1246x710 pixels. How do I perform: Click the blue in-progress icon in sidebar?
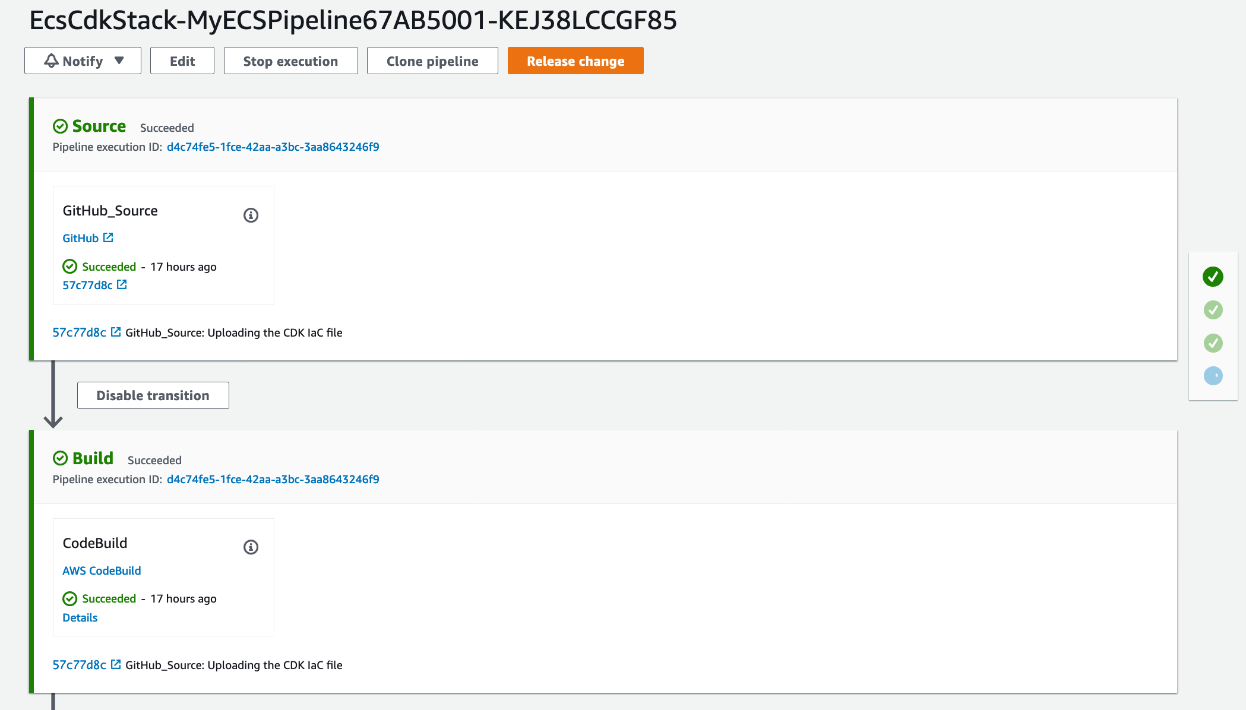[x=1213, y=375]
